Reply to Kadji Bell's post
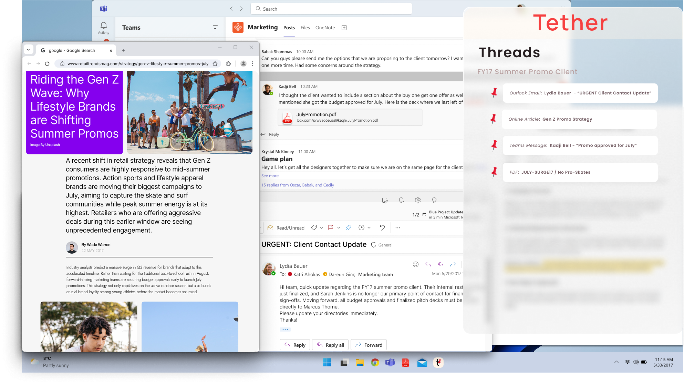The height and width of the screenshot is (385, 684). pyautogui.click(x=270, y=134)
